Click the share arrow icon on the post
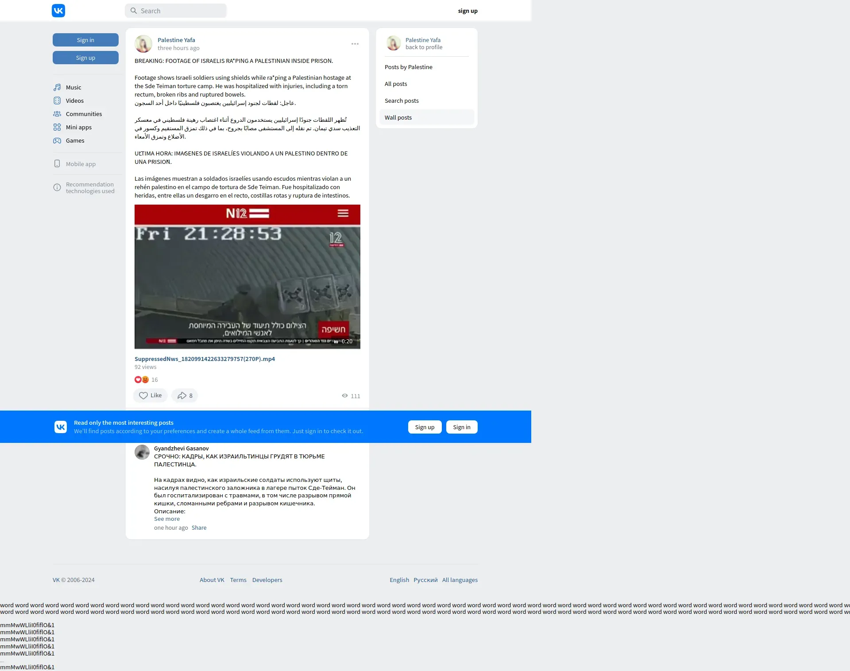Screen dimensions: 850x671 (182, 396)
